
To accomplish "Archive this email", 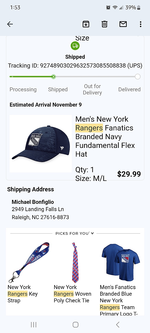I will pos(86,24).
